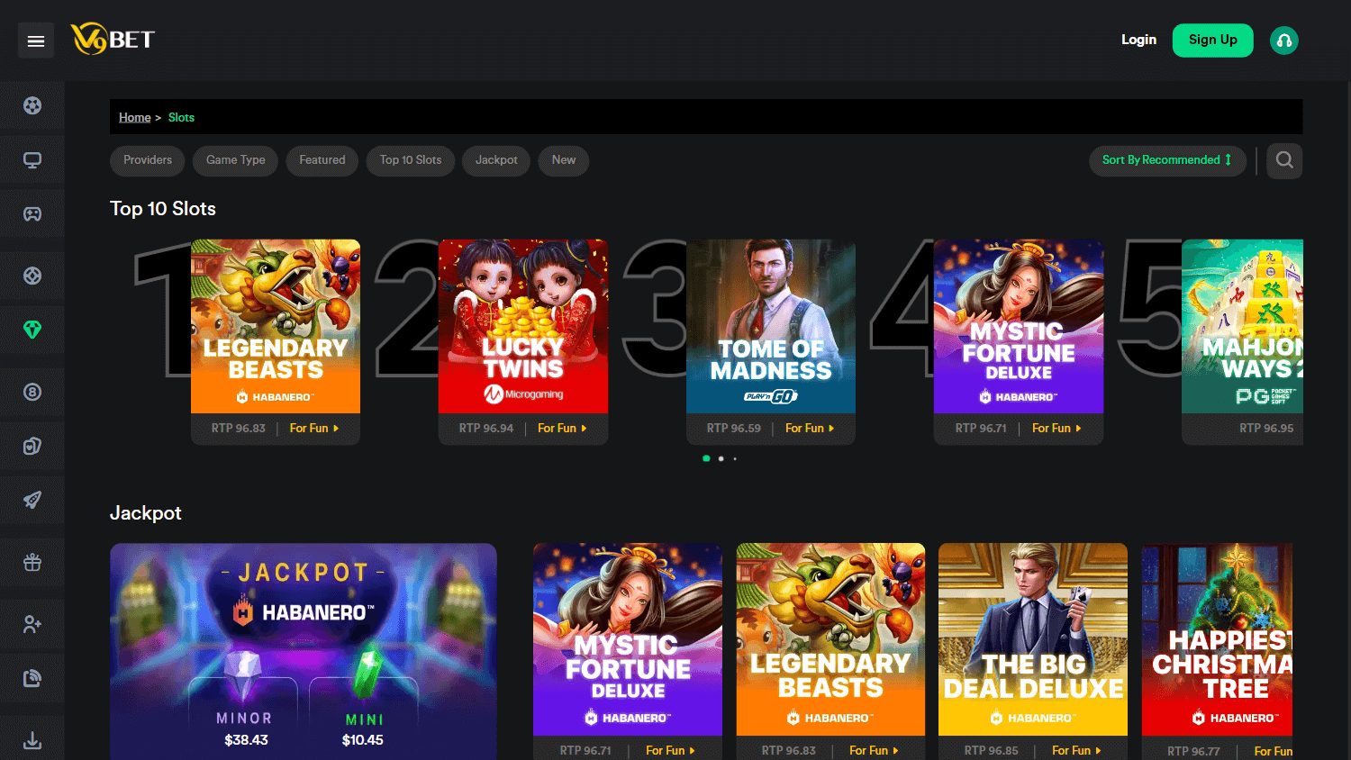Open the soccer ball sports icon in sidebar
Viewport: 1351px width, 760px height.
[x=32, y=106]
